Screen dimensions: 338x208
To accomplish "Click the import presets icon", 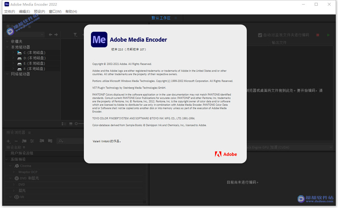I will (42, 141).
